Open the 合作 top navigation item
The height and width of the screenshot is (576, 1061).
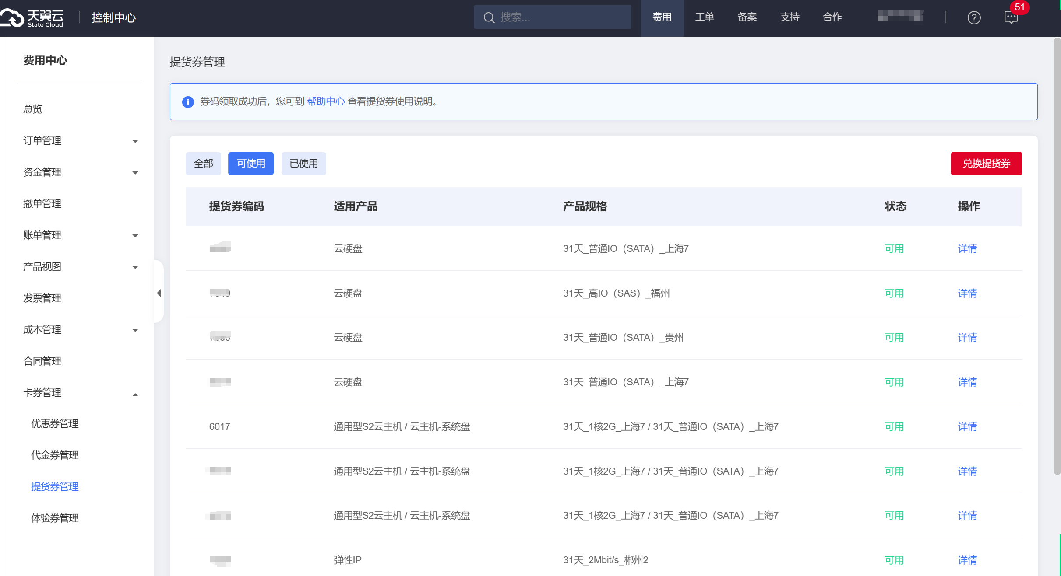pyautogui.click(x=832, y=17)
